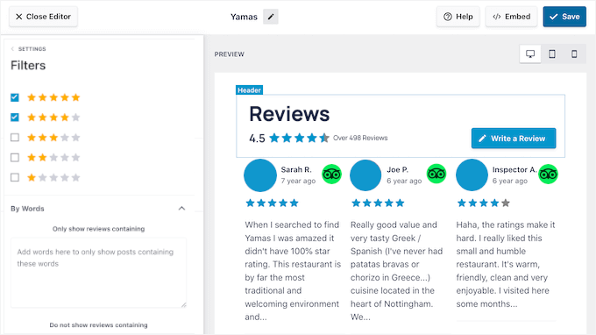Viewport: 596px width, 335px height.
Task: Click the 4.5 rating number
Action: point(257,139)
